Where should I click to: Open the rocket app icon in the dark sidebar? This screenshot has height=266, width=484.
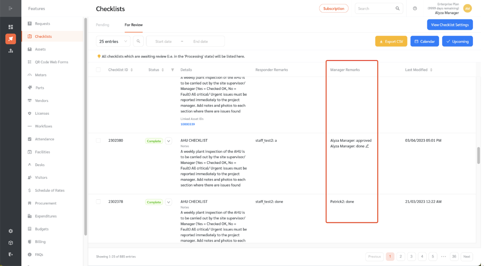(10, 39)
